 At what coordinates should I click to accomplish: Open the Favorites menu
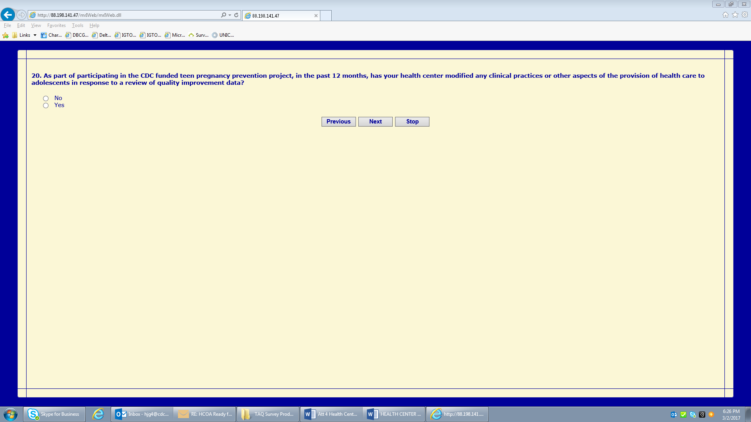tap(56, 25)
